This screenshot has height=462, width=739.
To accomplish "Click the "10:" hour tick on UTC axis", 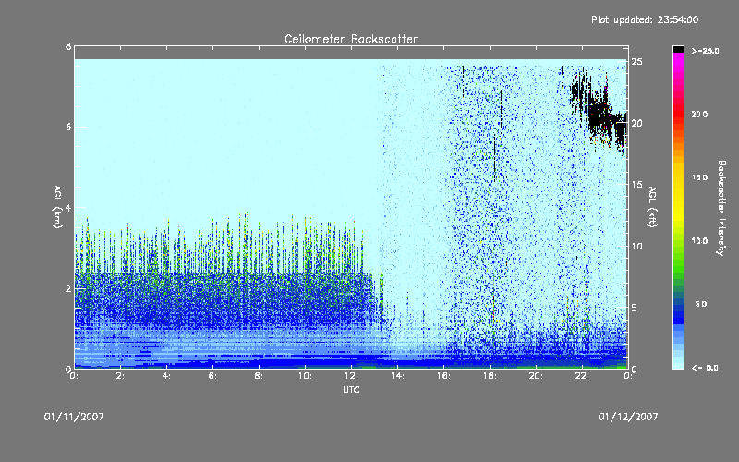I will [x=306, y=376].
